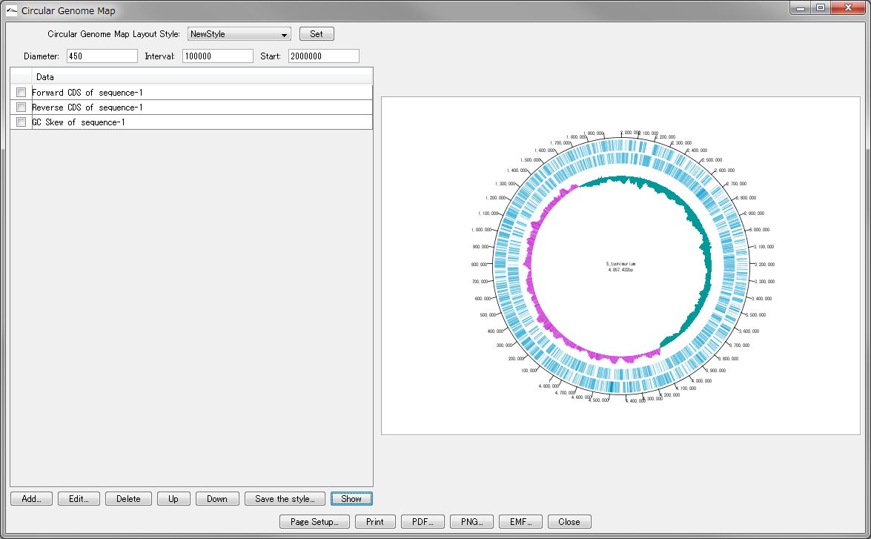Select the Reverse CDS of sequence-1 row

coord(191,108)
